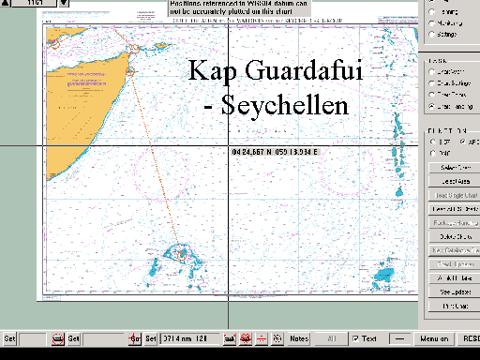Select the Monitoring radio button
The width and height of the screenshot is (480, 360).
point(432,23)
